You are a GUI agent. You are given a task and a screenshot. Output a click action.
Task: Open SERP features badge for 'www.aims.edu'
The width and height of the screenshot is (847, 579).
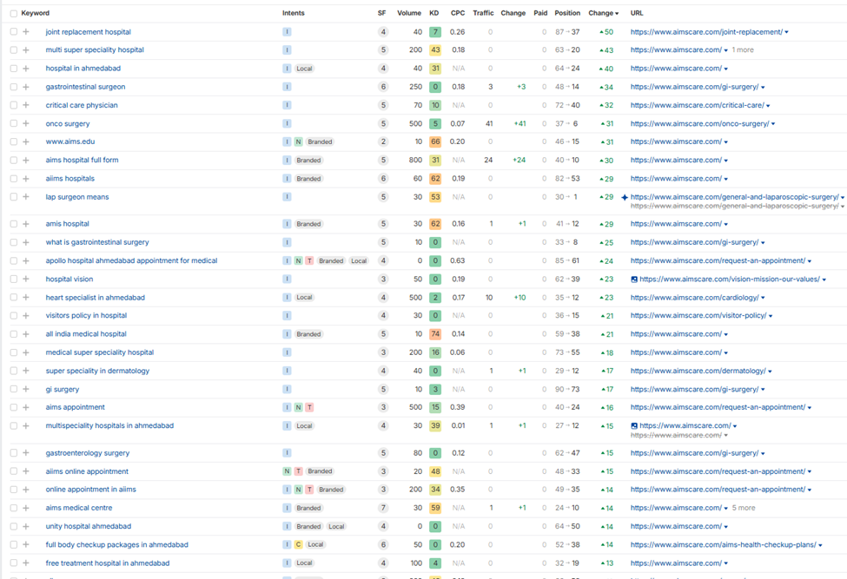383,141
